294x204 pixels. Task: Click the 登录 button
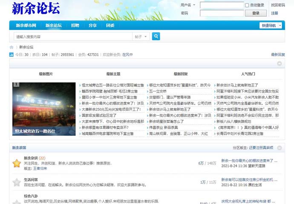[x=256, y=13]
